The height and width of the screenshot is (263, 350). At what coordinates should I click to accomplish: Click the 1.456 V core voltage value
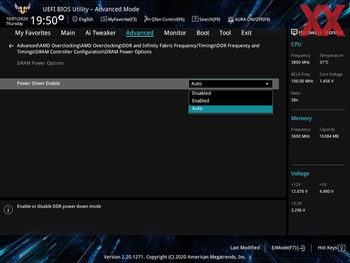coord(327,81)
